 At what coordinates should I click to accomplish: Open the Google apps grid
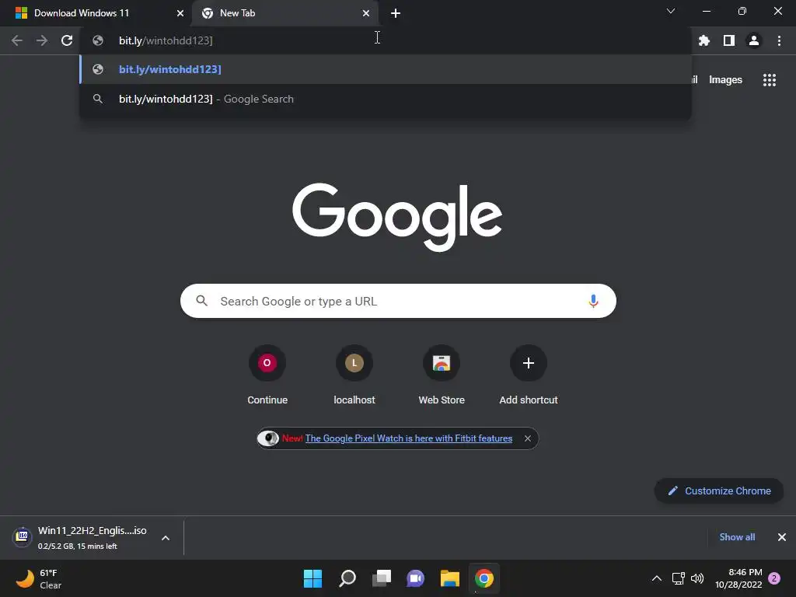pyautogui.click(x=770, y=80)
